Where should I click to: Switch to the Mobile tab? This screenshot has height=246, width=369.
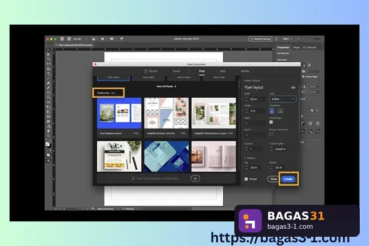pos(245,71)
